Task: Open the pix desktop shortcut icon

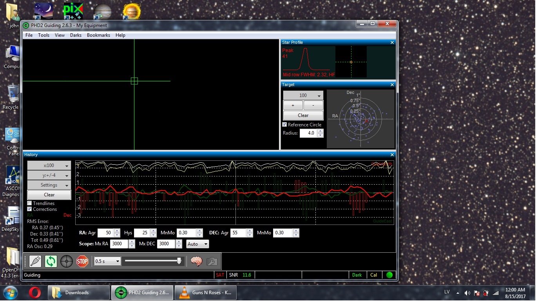Action: point(73,11)
